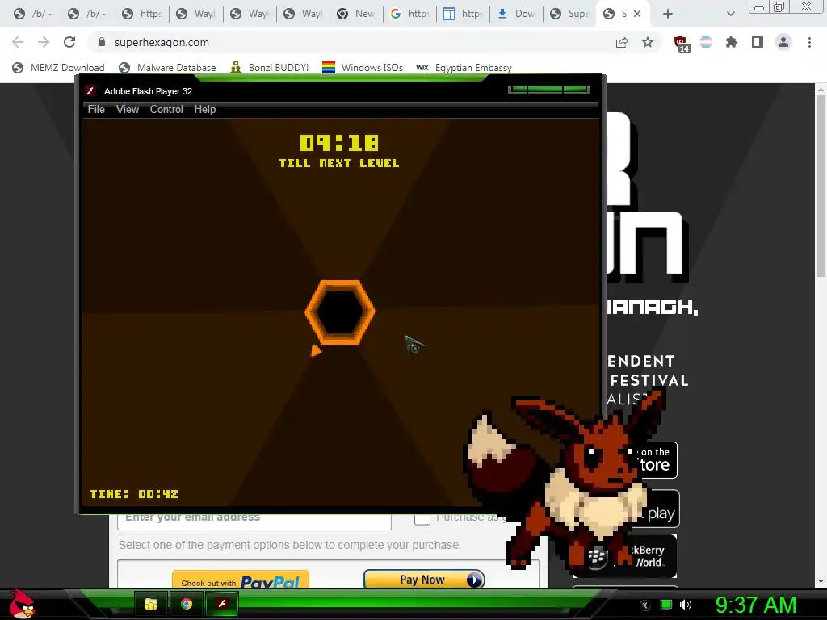Click the browser back arrow
The width and height of the screenshot is (827, 620).
[x=18, y=42]
